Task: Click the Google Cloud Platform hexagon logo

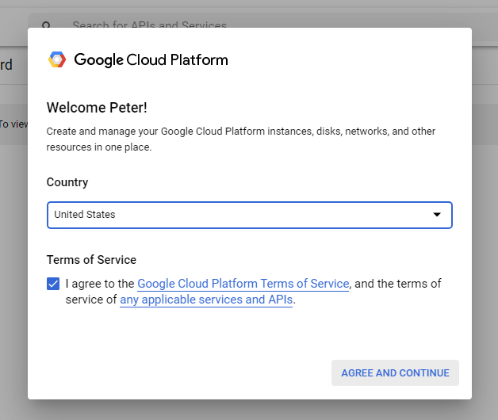Action: [x=57, y=59]
